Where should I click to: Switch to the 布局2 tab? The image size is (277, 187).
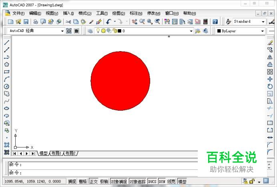click(70, 153)
